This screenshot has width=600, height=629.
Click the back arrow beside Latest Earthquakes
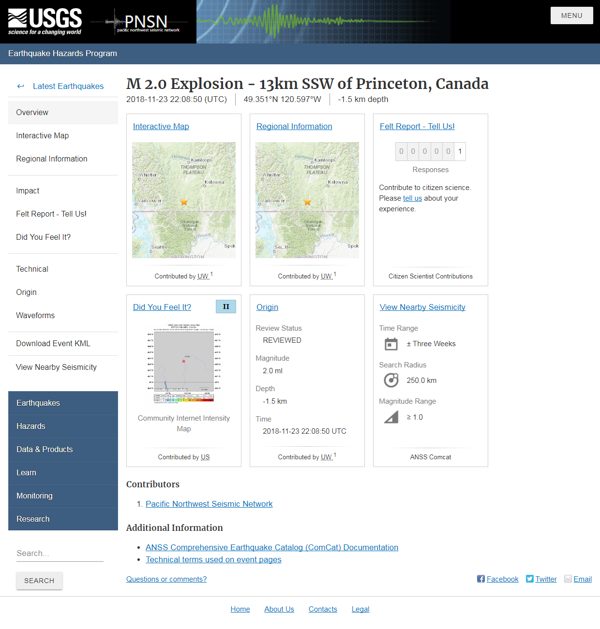20,86
